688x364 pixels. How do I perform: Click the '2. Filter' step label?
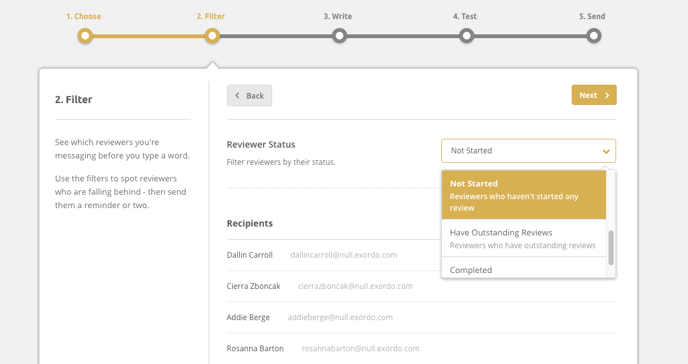210,17
